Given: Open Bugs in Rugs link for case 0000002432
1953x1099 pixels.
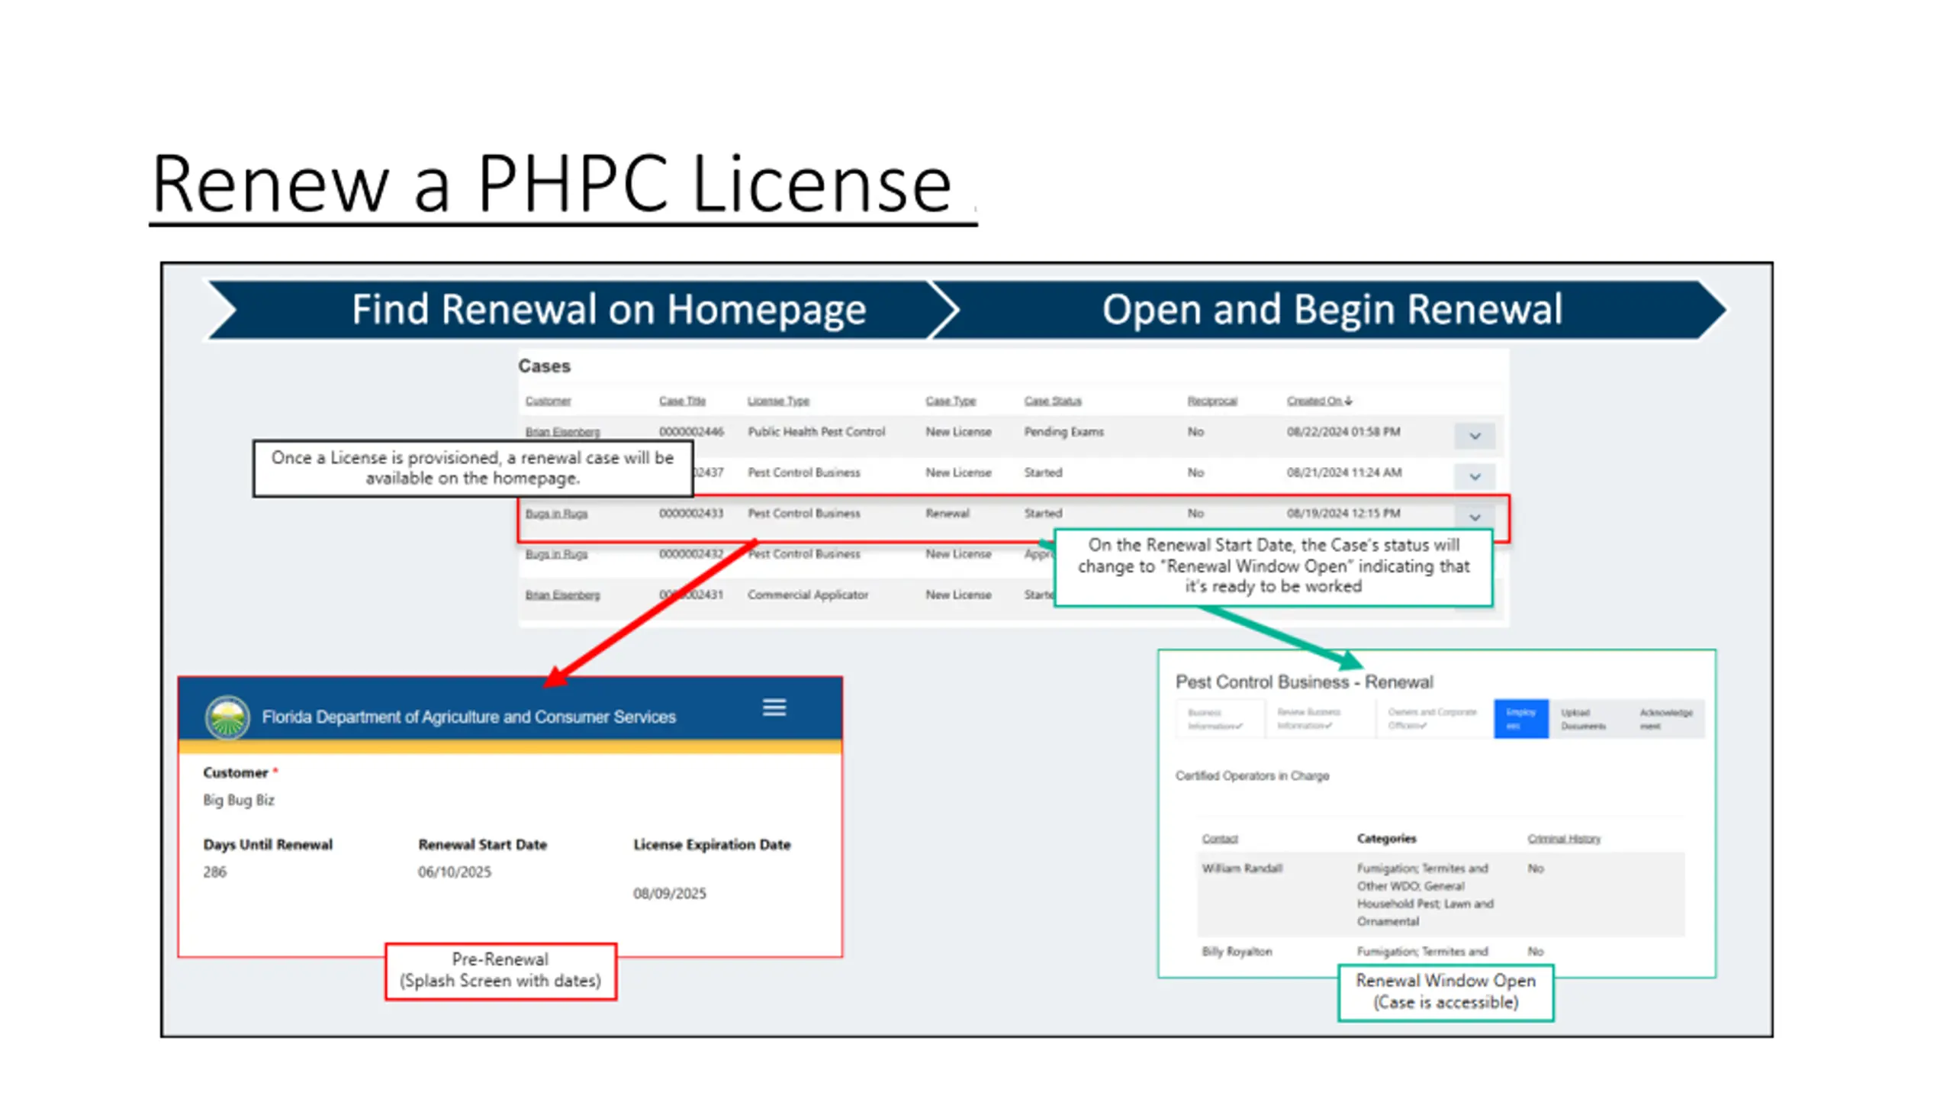Looking at the screenshot, I should (x=556, y=554).
